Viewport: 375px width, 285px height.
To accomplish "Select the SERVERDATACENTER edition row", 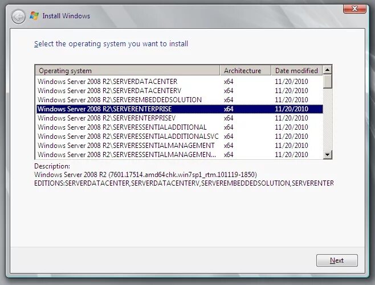I will click(180, 82).
